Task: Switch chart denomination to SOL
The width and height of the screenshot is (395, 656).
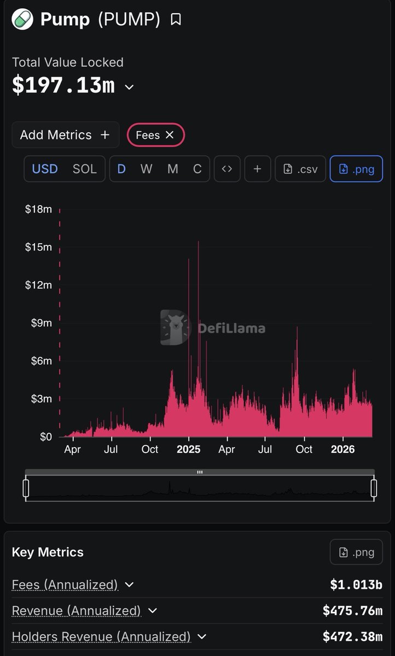Action: point(84,169)
